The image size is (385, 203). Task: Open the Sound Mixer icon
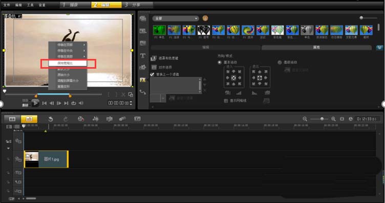(x=95, y=119)
